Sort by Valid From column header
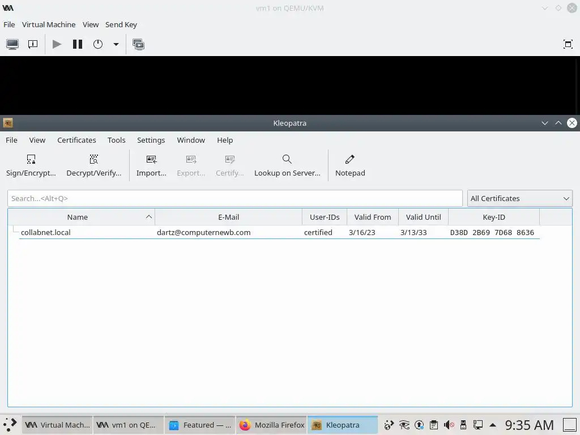580x435 pixels. click(x=373, y=217)
